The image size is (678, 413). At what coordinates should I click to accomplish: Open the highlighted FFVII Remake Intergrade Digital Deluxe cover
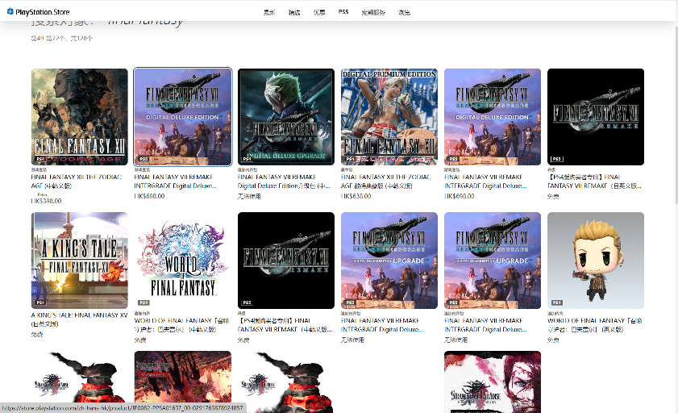(182, 117)
